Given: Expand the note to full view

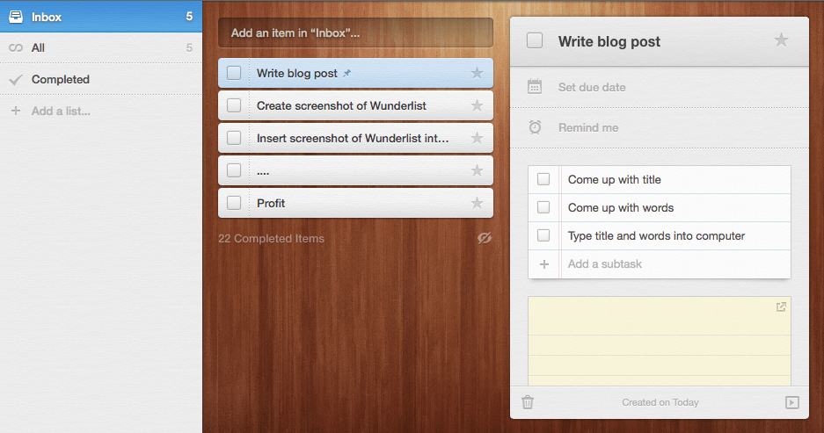Looking at the screenshot, I should tap(781, 307).
